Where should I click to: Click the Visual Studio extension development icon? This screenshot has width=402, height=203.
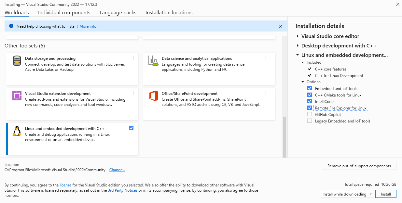17,96
